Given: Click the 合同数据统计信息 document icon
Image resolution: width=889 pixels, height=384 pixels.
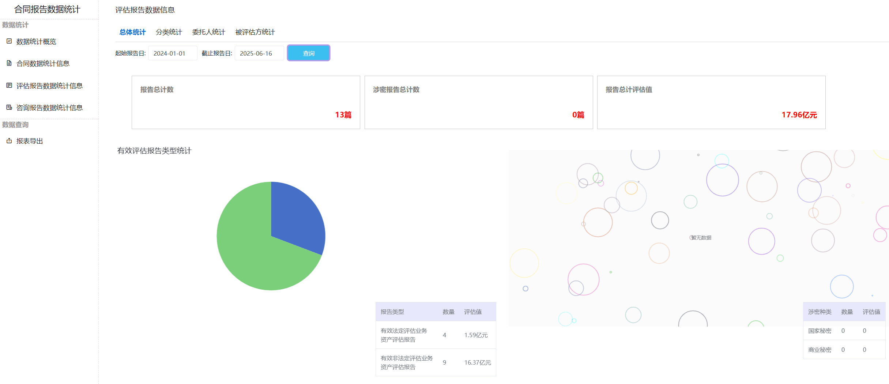Looking at the screenshot, I should (x=9, y=63).
